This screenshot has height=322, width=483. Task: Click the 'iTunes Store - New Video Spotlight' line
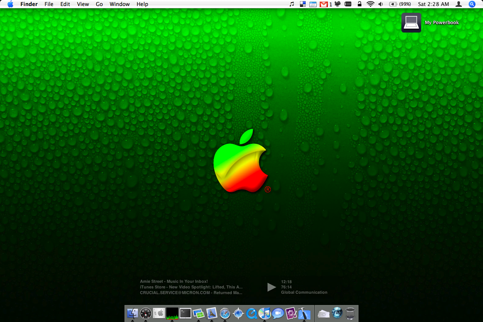click(x=191, y=287)
